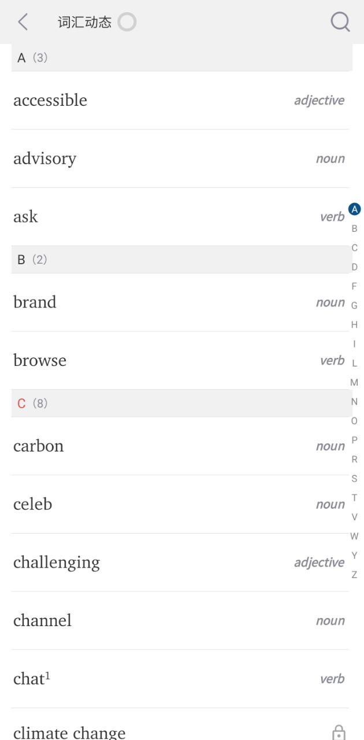
Task: Collapse the B (2) section header
Action: (x=181, y=260)
